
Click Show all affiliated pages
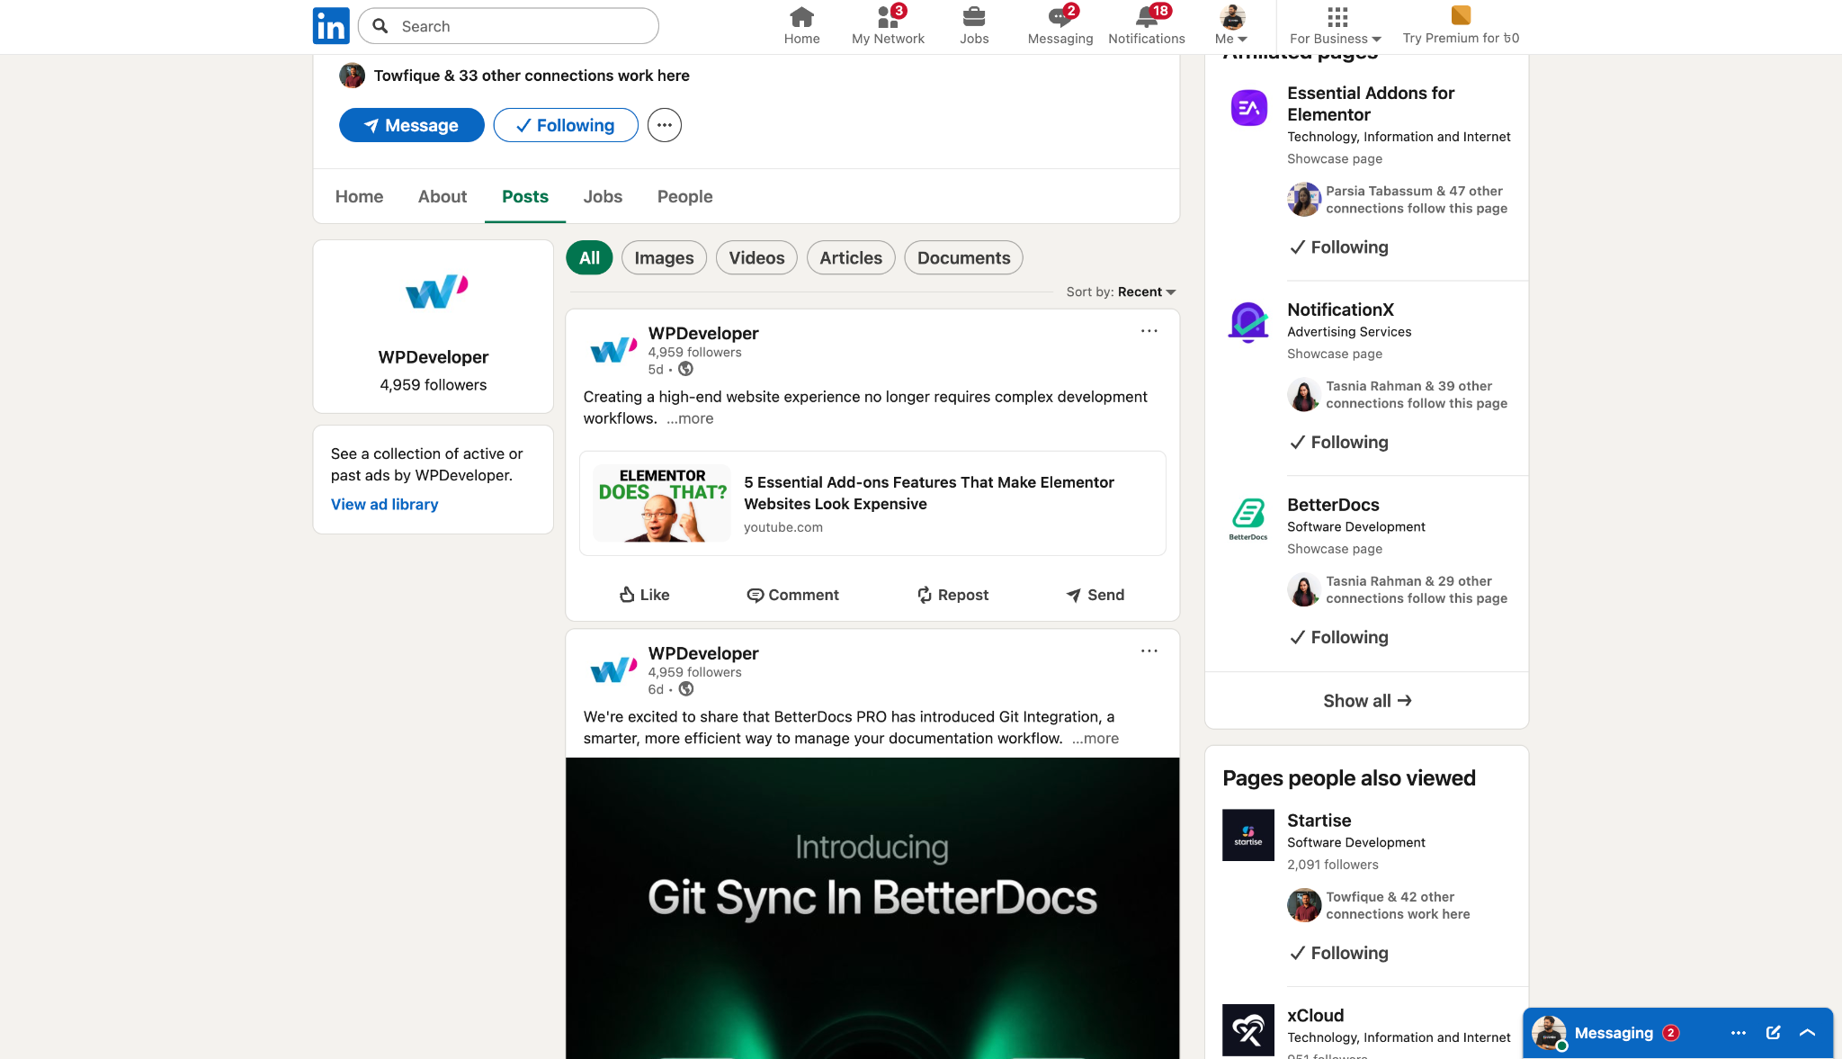1367,701
